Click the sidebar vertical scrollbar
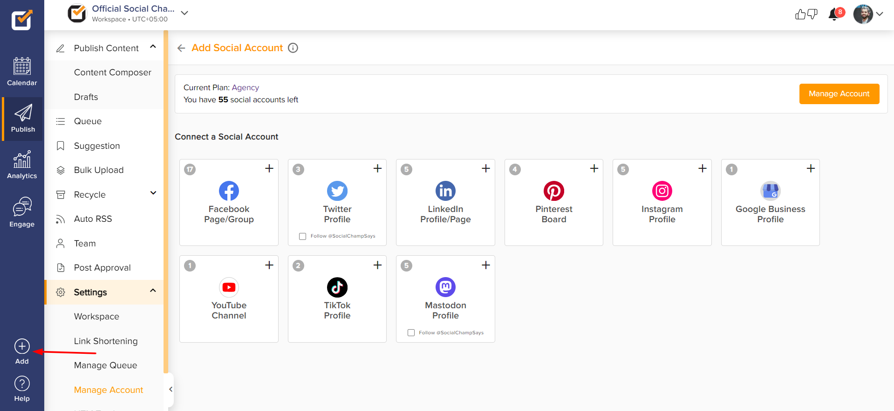Viewport: 894px width, 411px height. click(x=165, y=202)
